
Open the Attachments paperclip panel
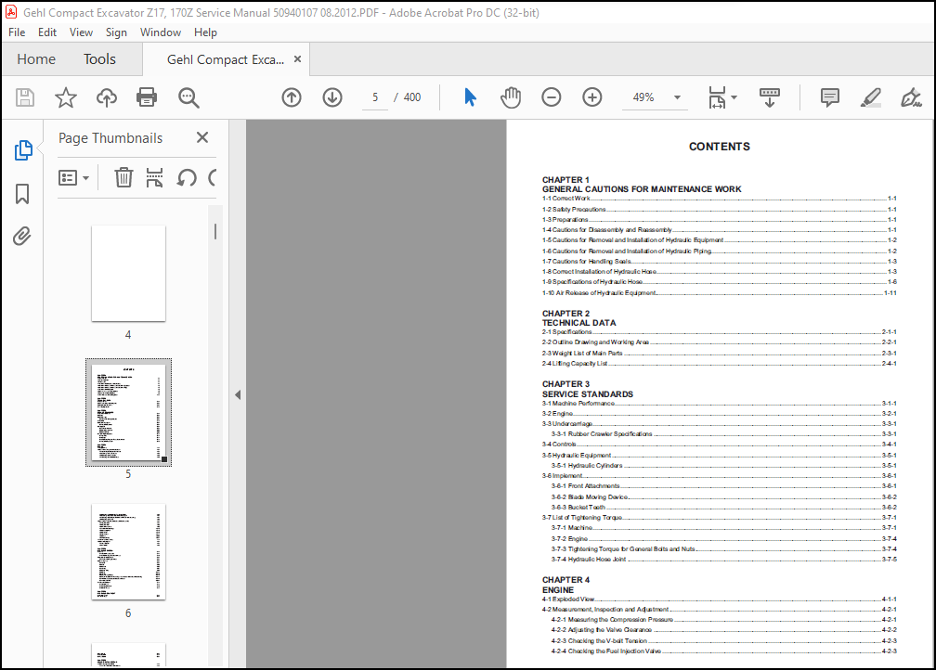(x=22, y=237)
